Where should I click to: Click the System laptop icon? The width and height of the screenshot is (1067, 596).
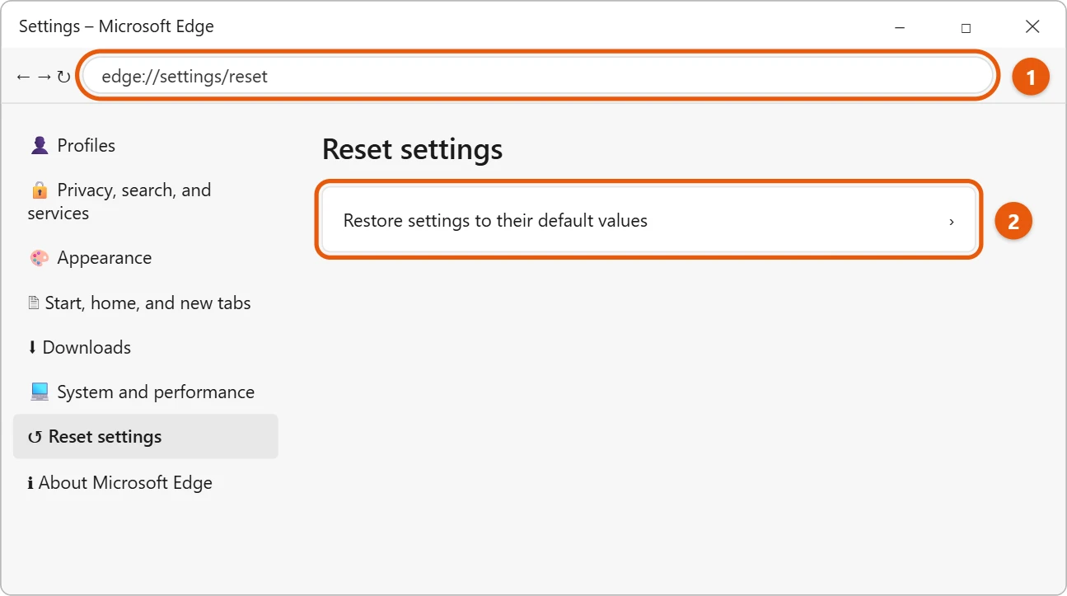(40, 392)
